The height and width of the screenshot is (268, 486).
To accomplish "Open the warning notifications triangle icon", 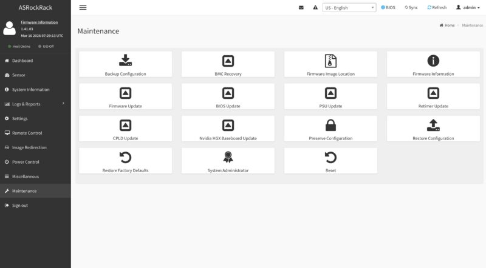I will tap(315, 7).
